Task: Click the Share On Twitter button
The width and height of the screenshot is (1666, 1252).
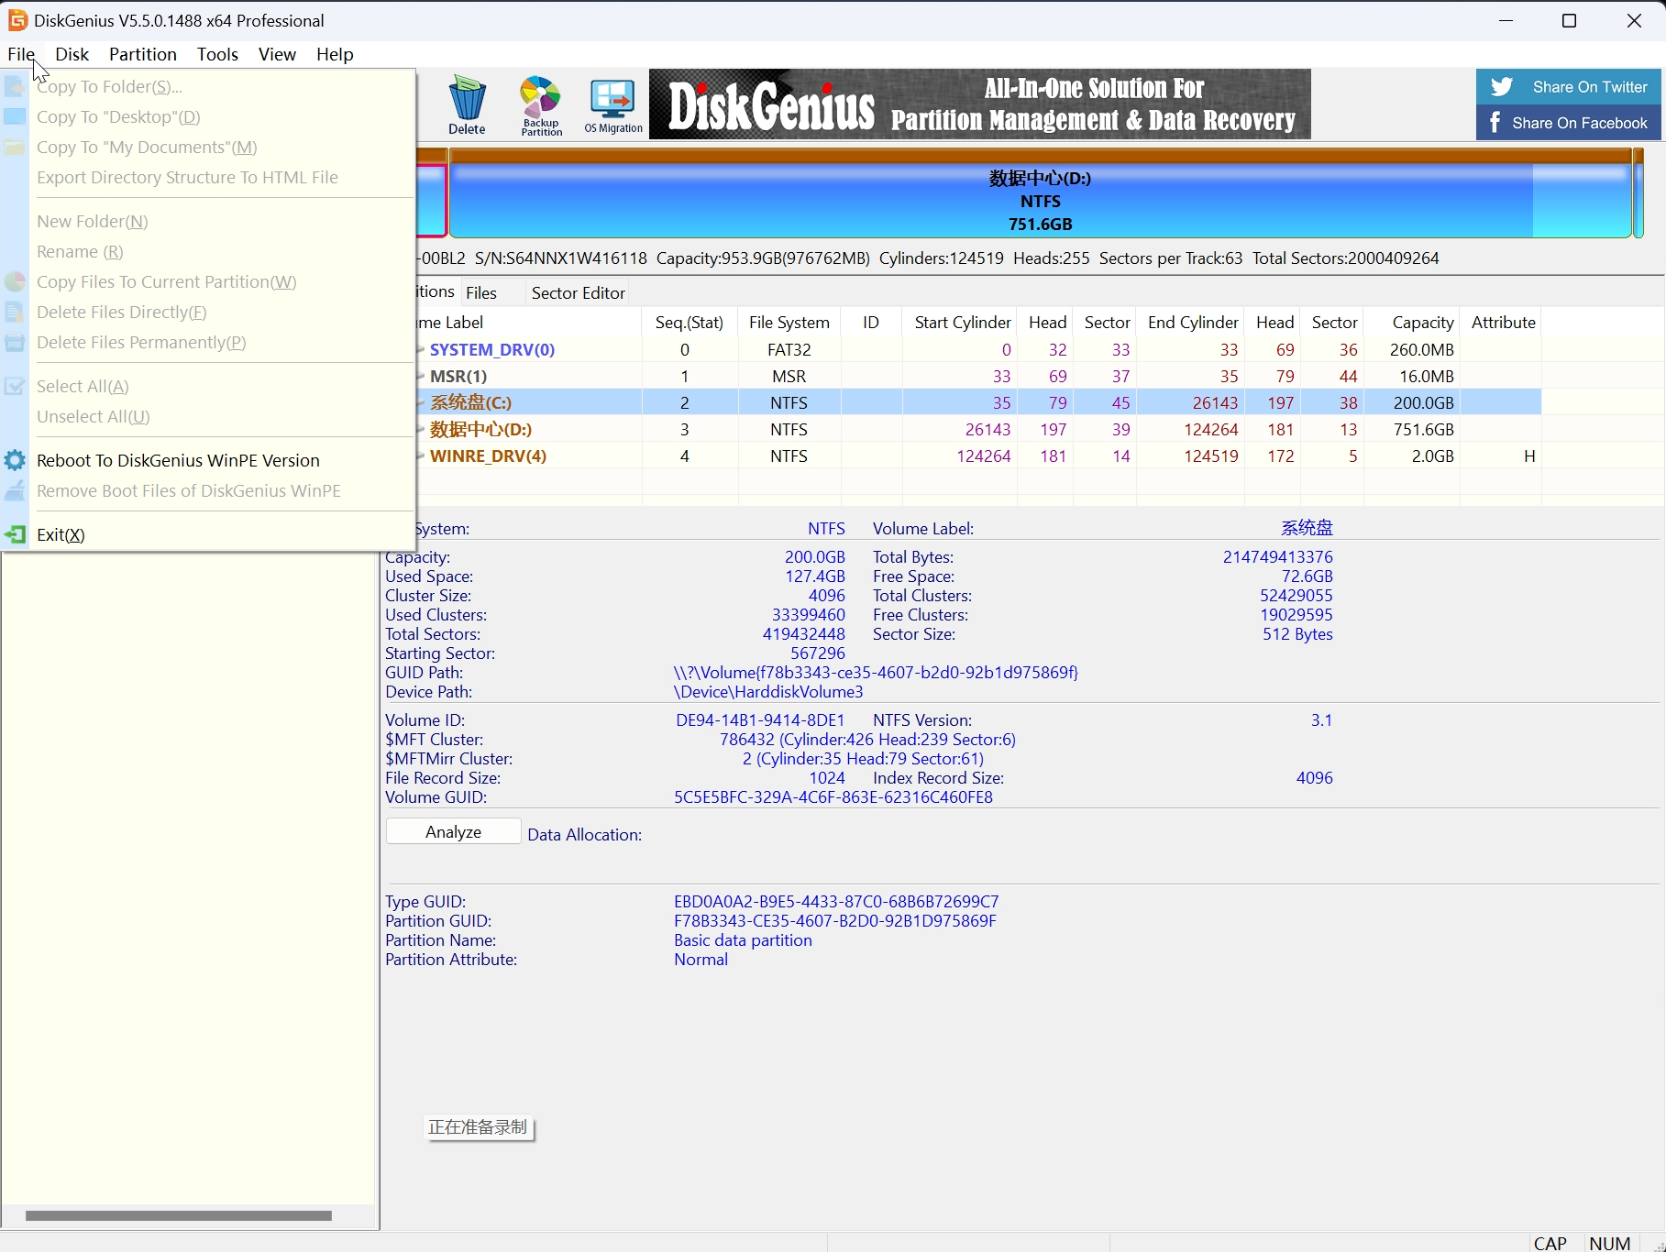Action: click(1568, 87)
